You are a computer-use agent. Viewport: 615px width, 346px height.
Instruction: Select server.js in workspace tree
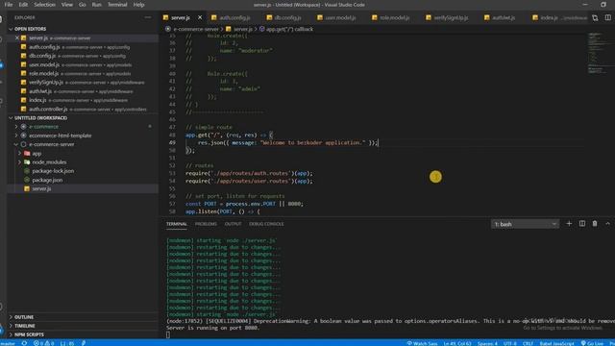coord(41,188)
